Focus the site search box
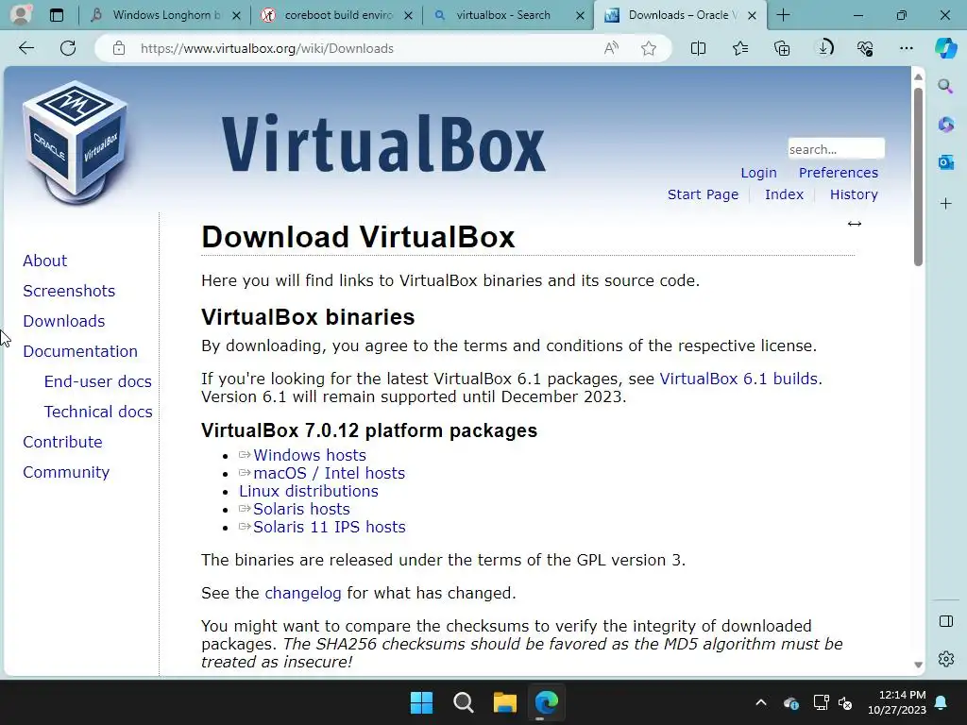This screenshot has width=967, height=725. [836, 149]
